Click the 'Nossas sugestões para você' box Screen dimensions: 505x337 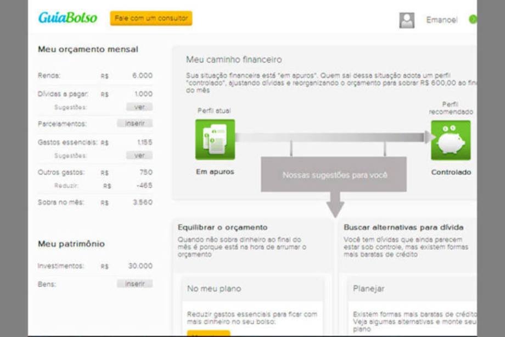334,175
